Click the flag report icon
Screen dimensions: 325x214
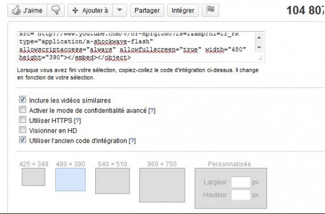coord(210,10)
